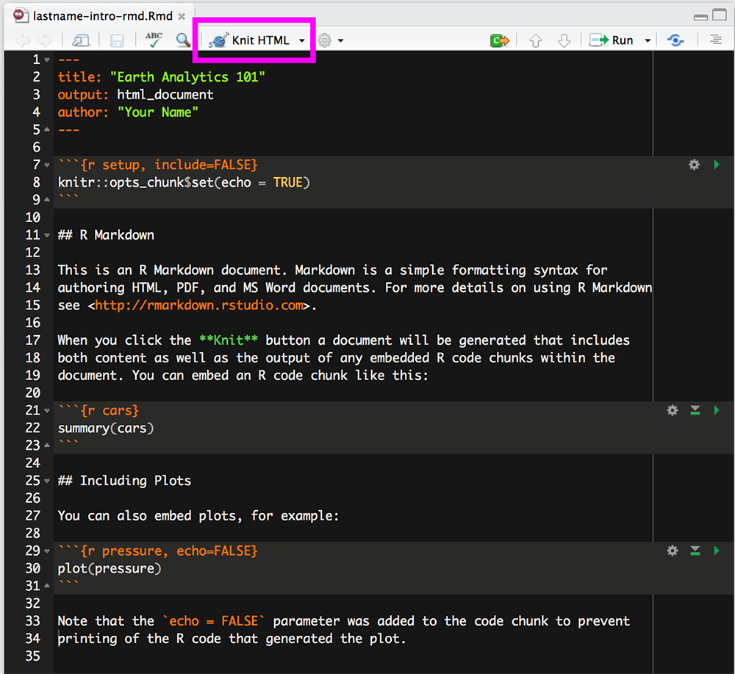Image resolution: width=735 pixels, height=674 pixels.
Task: Click the summary(cars) code line
Action: 105,428
